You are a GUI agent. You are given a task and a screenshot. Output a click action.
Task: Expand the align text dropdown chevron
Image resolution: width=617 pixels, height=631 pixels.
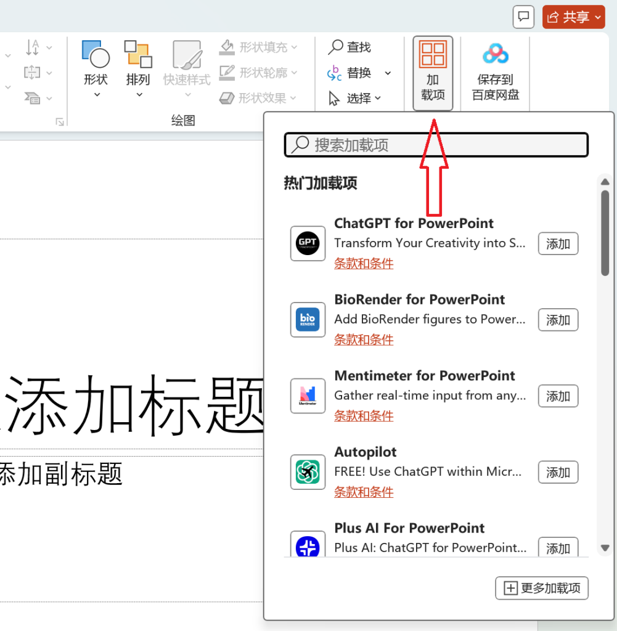(x=49, y=73)
